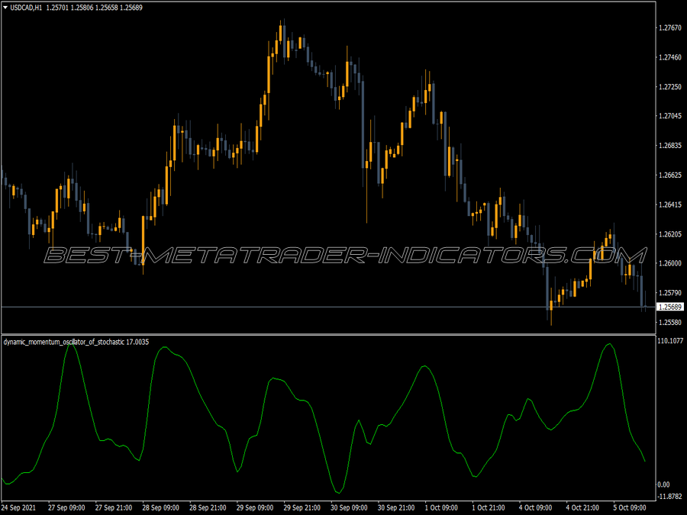The image size is (687, 515).
Task: Click the 27 Sep 09:00 time label
Action: pos(66,507)
